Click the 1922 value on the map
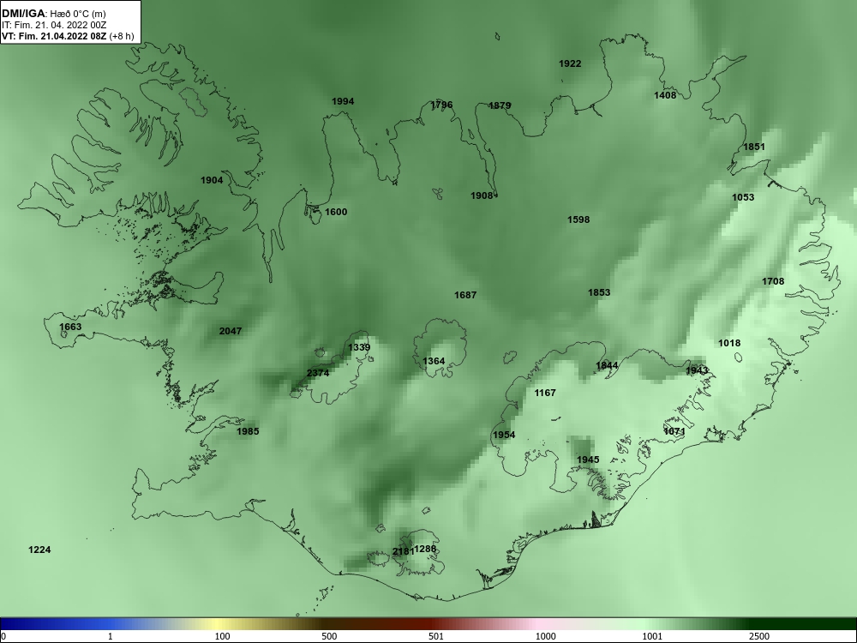 click(570, 63)
